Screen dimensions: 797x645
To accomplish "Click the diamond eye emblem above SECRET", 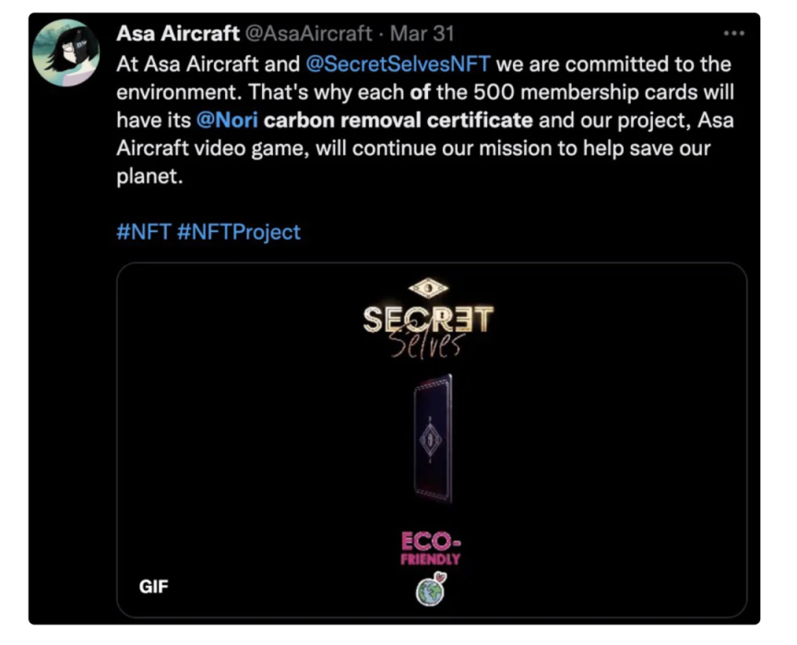I will [429, 288].
